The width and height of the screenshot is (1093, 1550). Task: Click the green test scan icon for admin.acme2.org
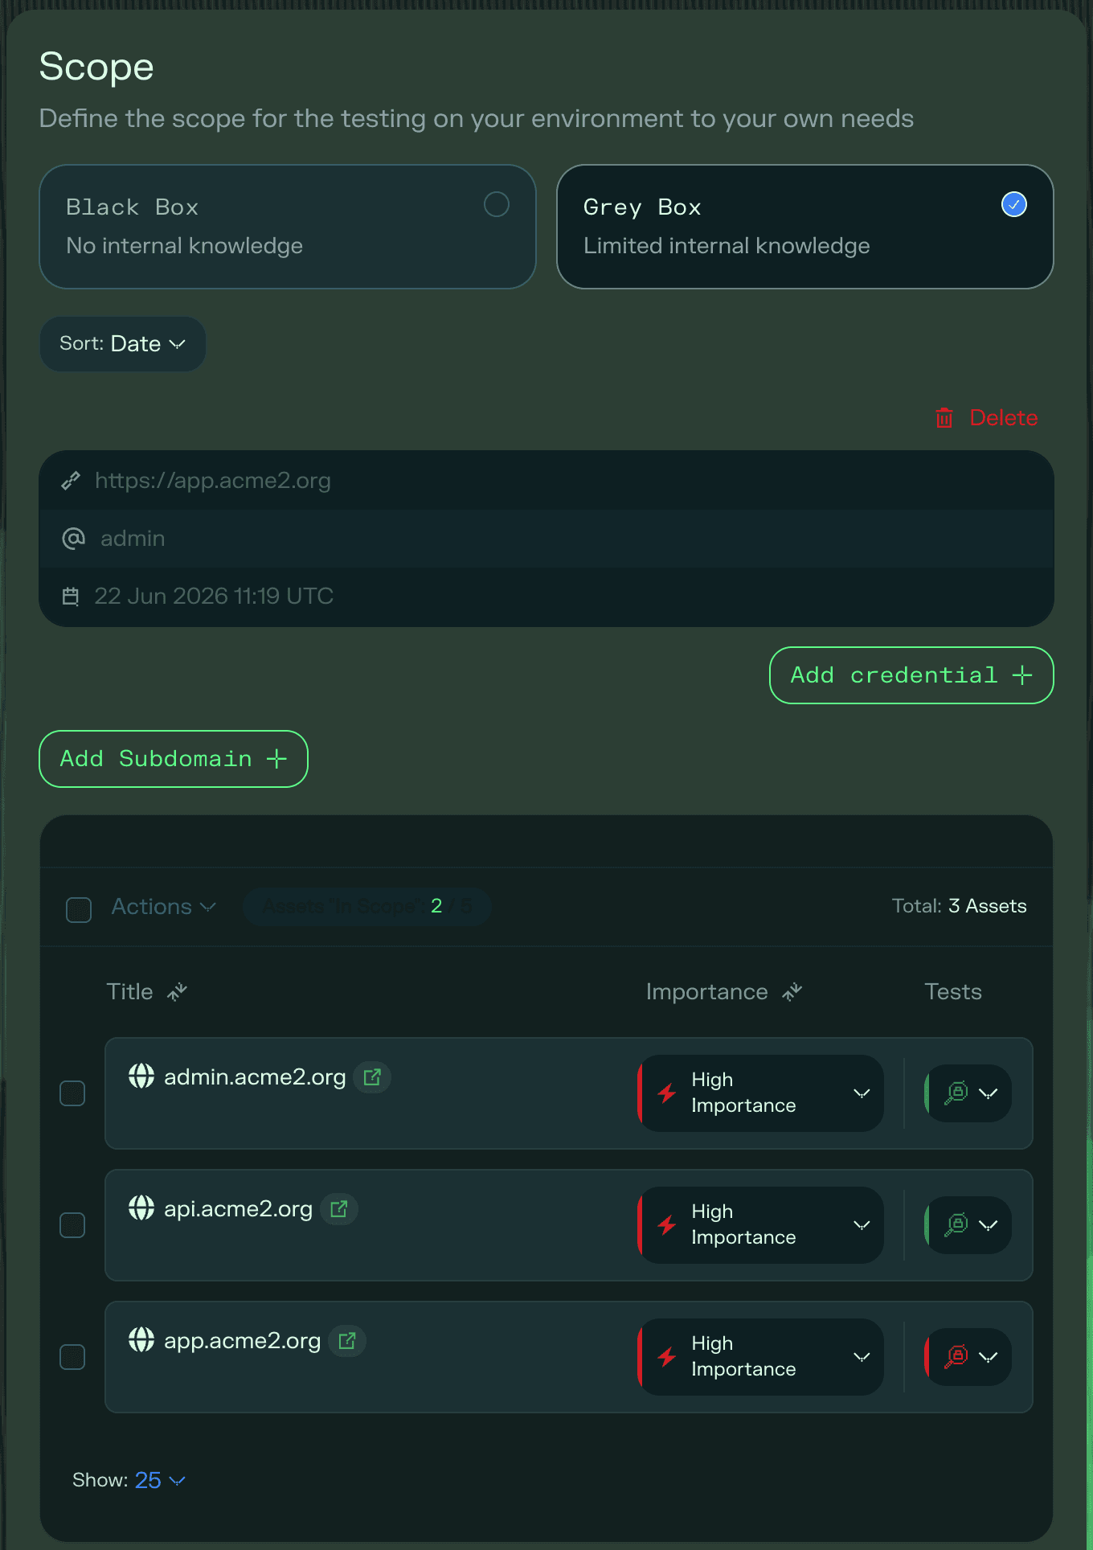click(956, 1093)
